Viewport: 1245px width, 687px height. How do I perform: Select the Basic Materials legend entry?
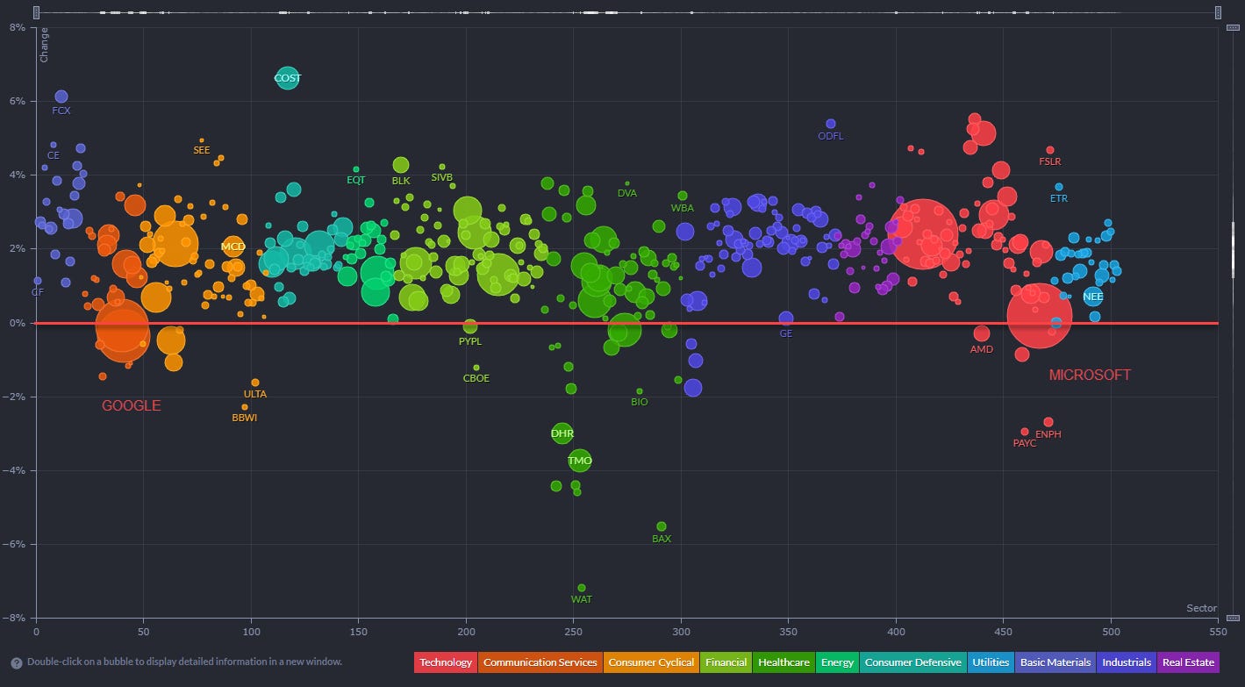pos(1055,662)
